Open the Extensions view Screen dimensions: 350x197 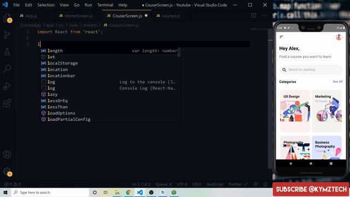7,103
